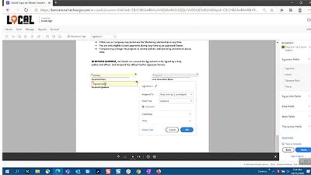This screenshot has height=175, width=311.
Task: Click the lock icon in the address bar
Action: point(36,10)
